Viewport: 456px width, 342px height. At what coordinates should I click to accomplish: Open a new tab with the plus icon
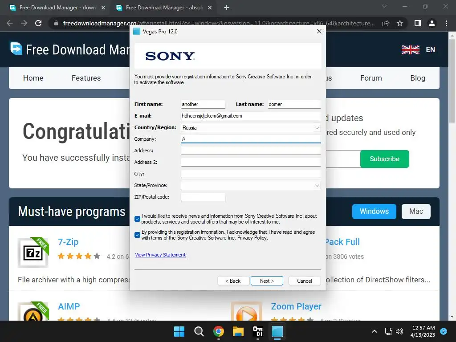[x=227, y=8]
